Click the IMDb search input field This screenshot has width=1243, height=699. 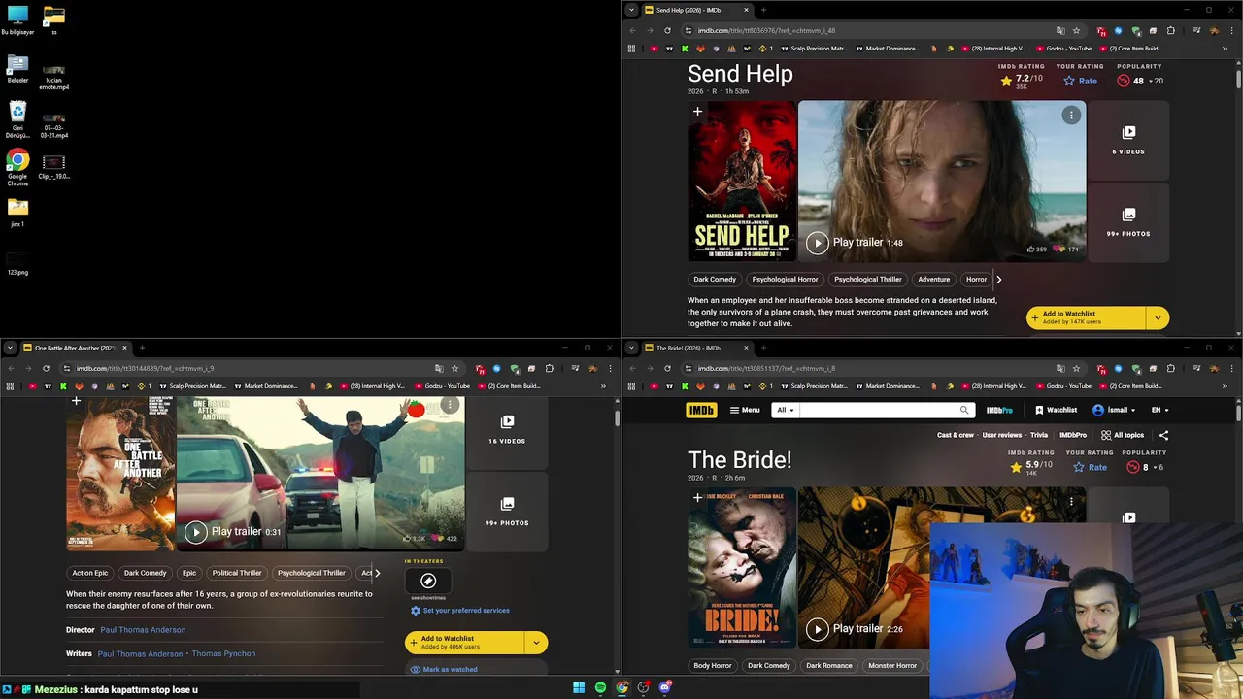[x=878, y=410]
